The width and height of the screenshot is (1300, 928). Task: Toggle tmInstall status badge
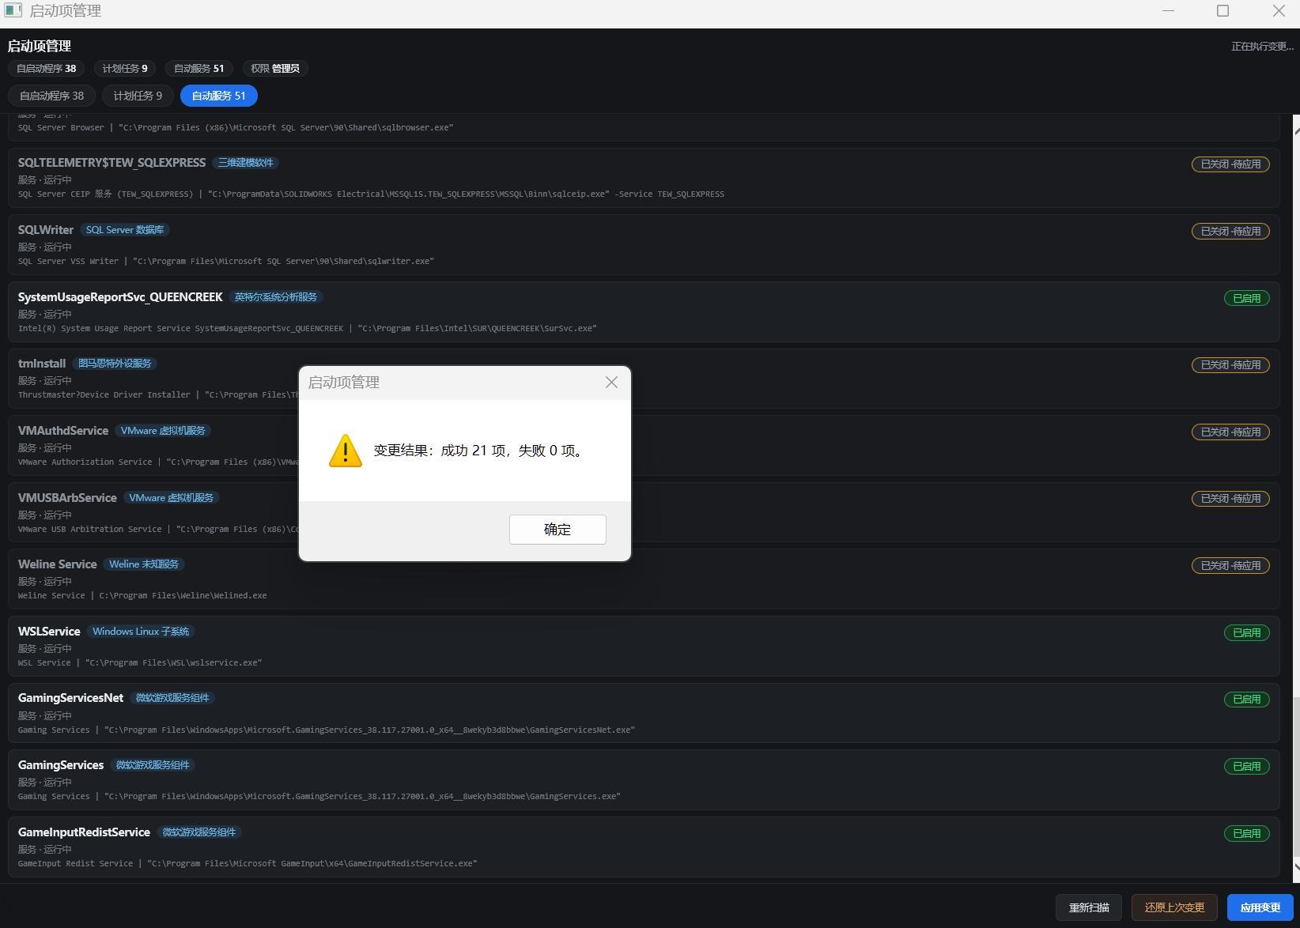(x=1230, y=365)
